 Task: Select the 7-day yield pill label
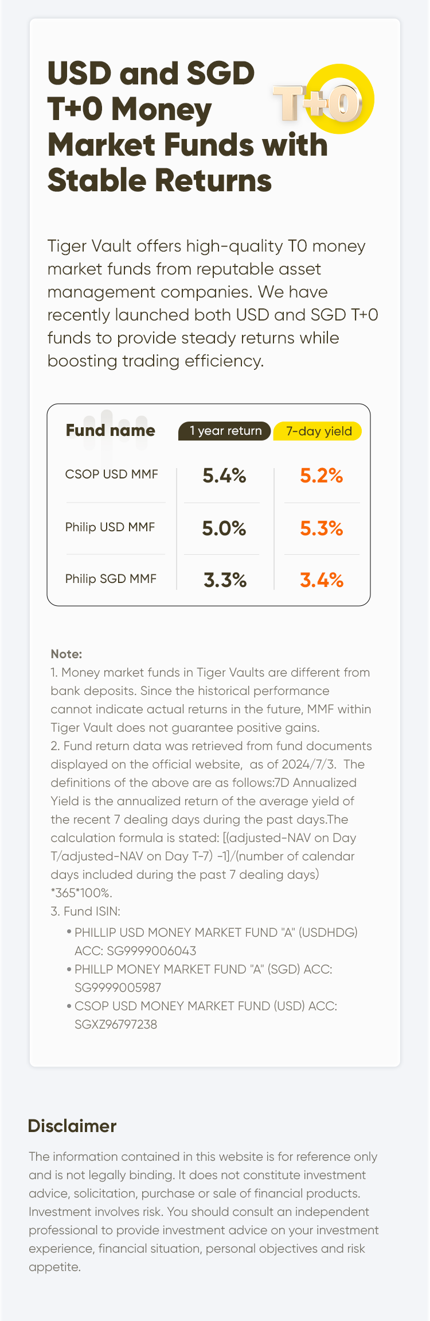pos(318,431)
